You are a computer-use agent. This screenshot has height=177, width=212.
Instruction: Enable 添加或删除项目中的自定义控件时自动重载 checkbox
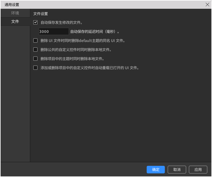(x=35, y=68)
